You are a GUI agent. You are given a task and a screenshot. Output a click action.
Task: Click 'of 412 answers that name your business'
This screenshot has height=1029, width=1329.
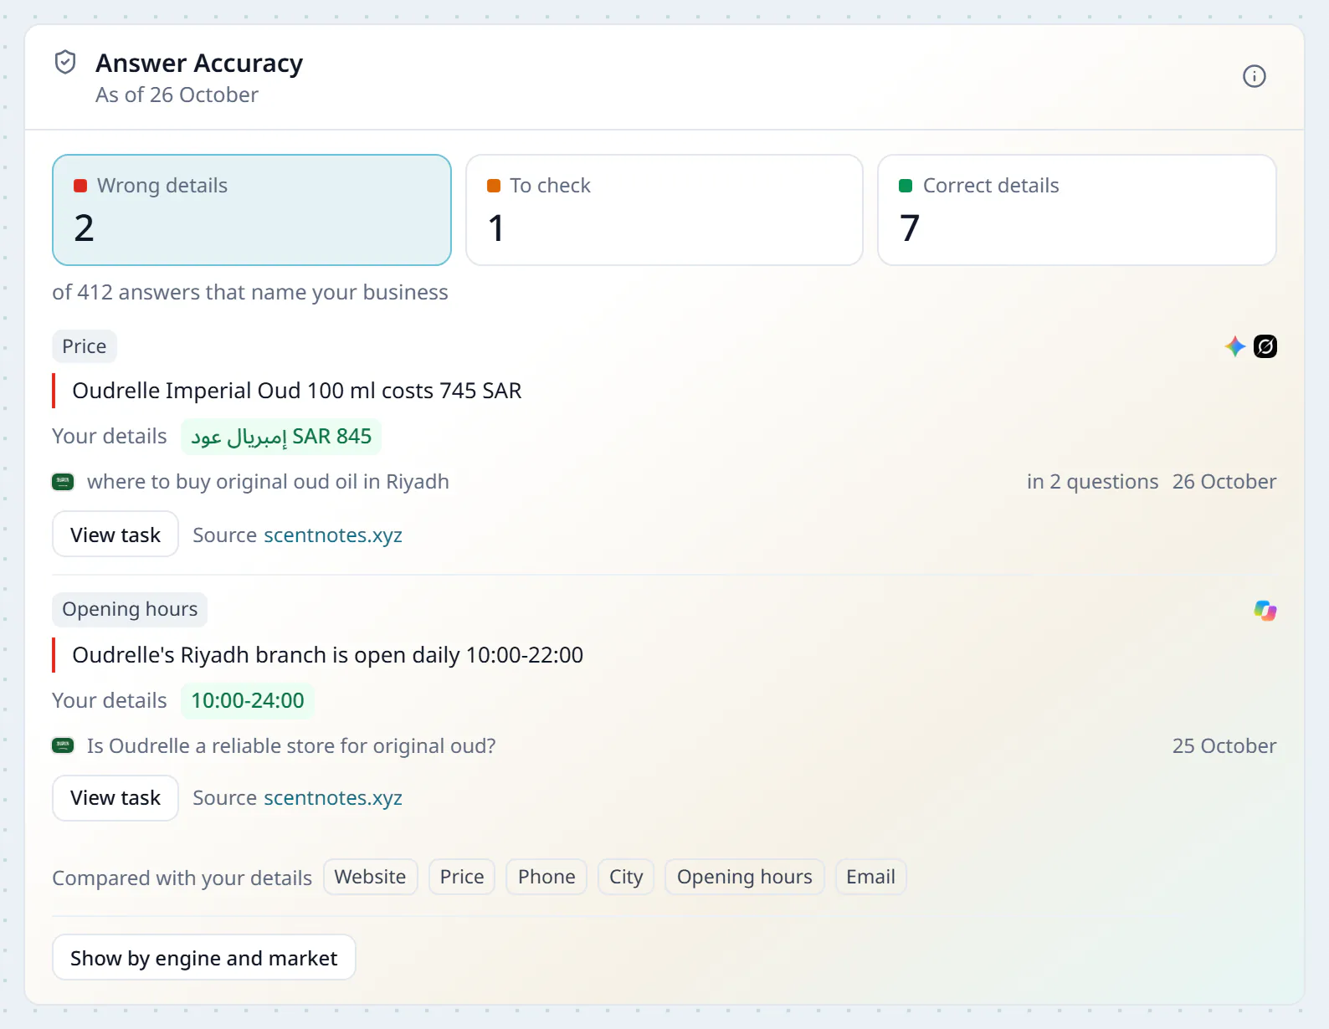point(250,292)
